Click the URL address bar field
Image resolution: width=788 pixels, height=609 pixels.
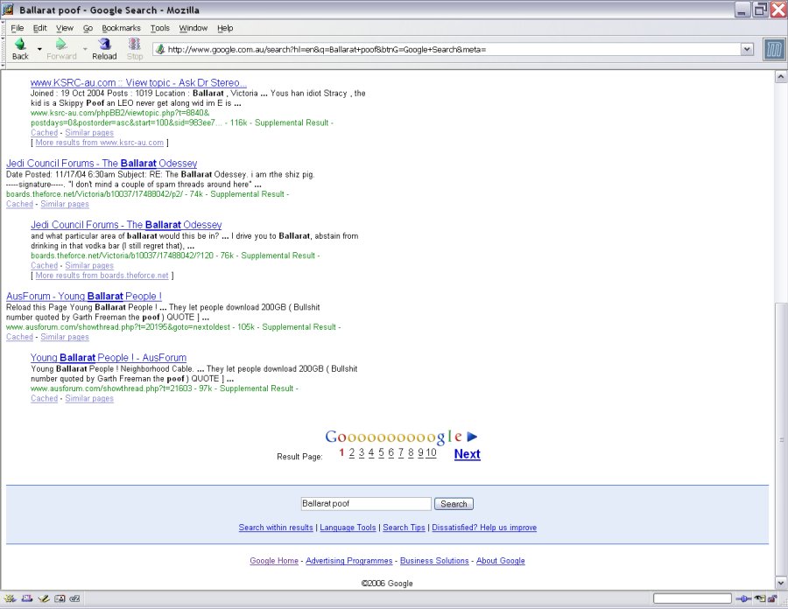tap(453, 49)
